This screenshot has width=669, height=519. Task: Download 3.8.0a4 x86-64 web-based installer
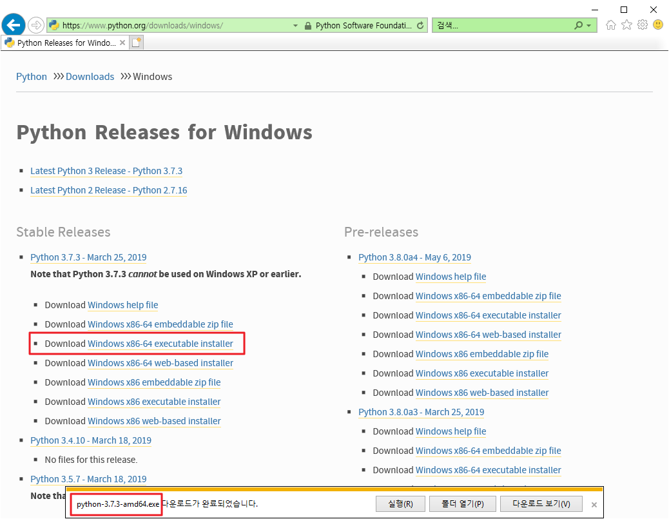click(x=489, y=335)
